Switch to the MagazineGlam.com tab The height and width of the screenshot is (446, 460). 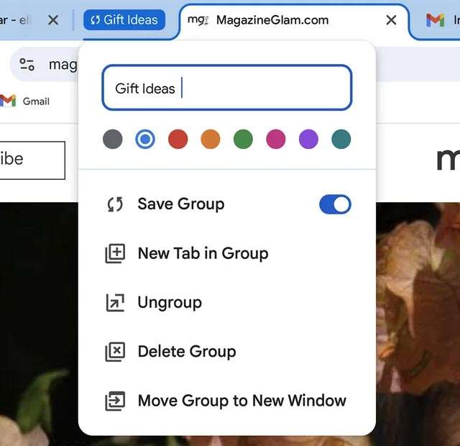[293, 21]
